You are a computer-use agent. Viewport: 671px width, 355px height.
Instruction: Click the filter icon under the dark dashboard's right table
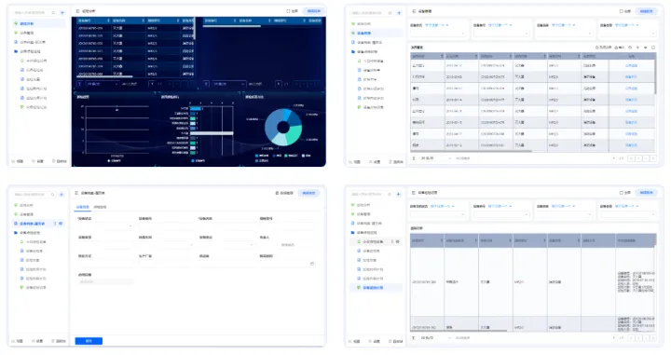(x=206, y=84)
